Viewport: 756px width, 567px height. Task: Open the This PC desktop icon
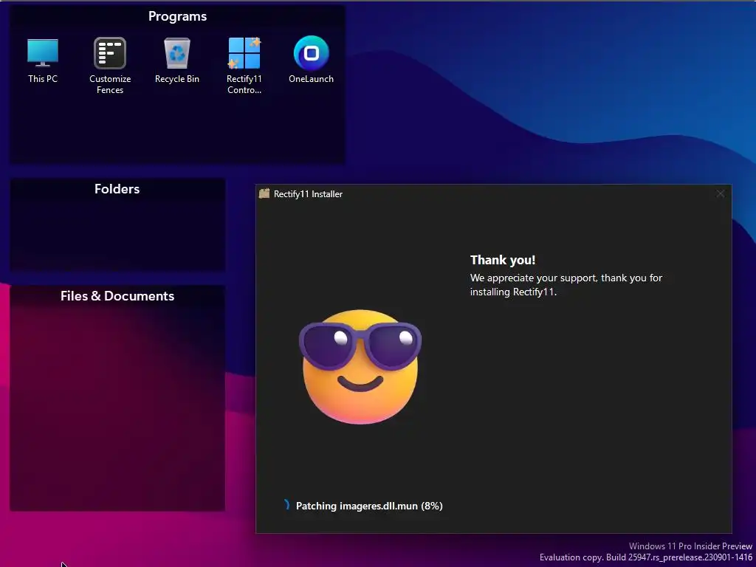[42, 61]
